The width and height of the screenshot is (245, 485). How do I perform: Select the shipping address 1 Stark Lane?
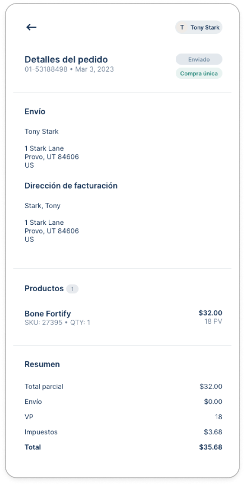pos(44,148)
